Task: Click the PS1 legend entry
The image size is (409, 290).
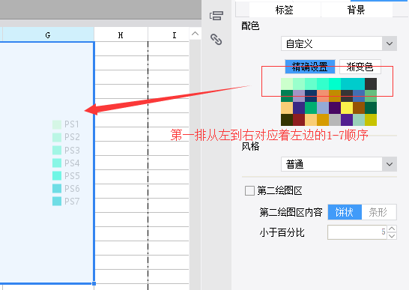Action: click(x=66, y=124)
